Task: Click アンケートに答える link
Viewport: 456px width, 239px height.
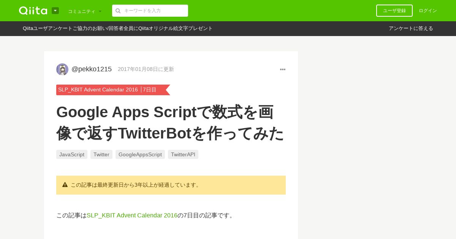Action: pos(411,28)
